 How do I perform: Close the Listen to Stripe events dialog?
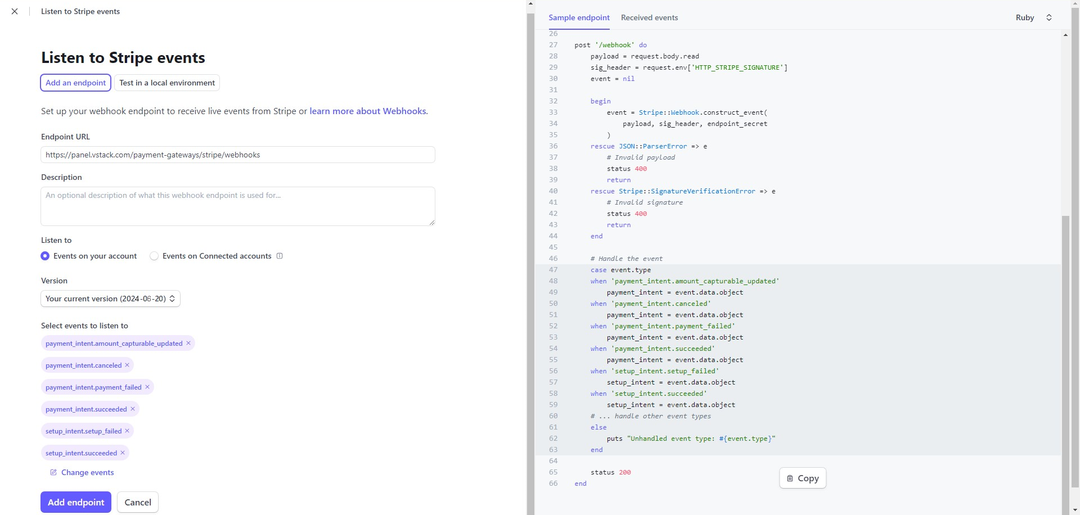click(x=15, y=11)
